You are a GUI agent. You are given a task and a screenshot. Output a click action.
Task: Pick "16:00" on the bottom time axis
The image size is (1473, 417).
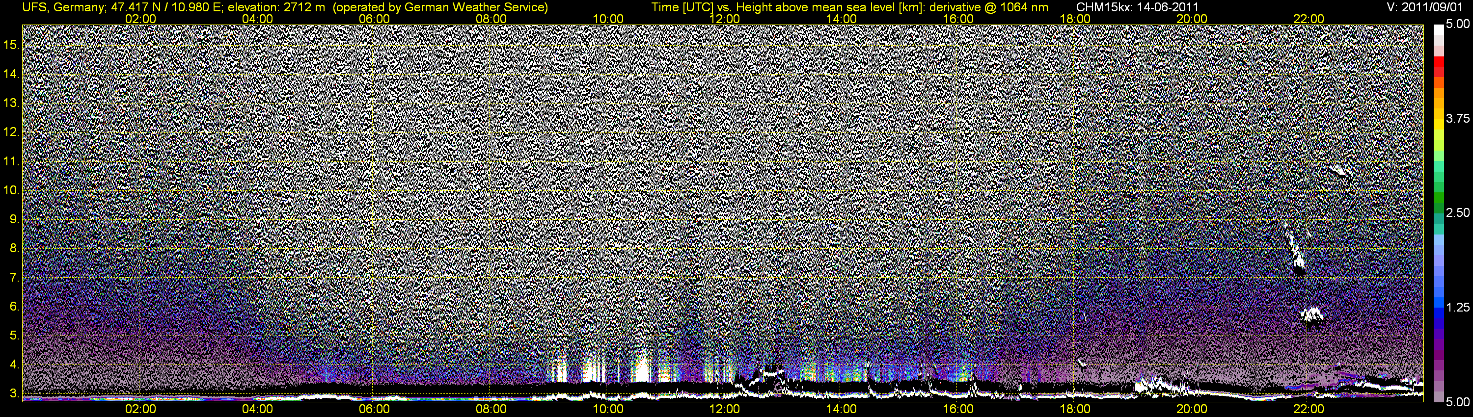pyautogui.click(x=958, y=409)
